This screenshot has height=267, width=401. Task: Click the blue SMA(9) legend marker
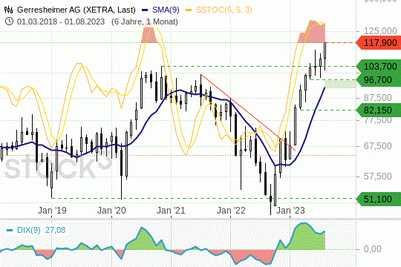(x=145, y=10)
